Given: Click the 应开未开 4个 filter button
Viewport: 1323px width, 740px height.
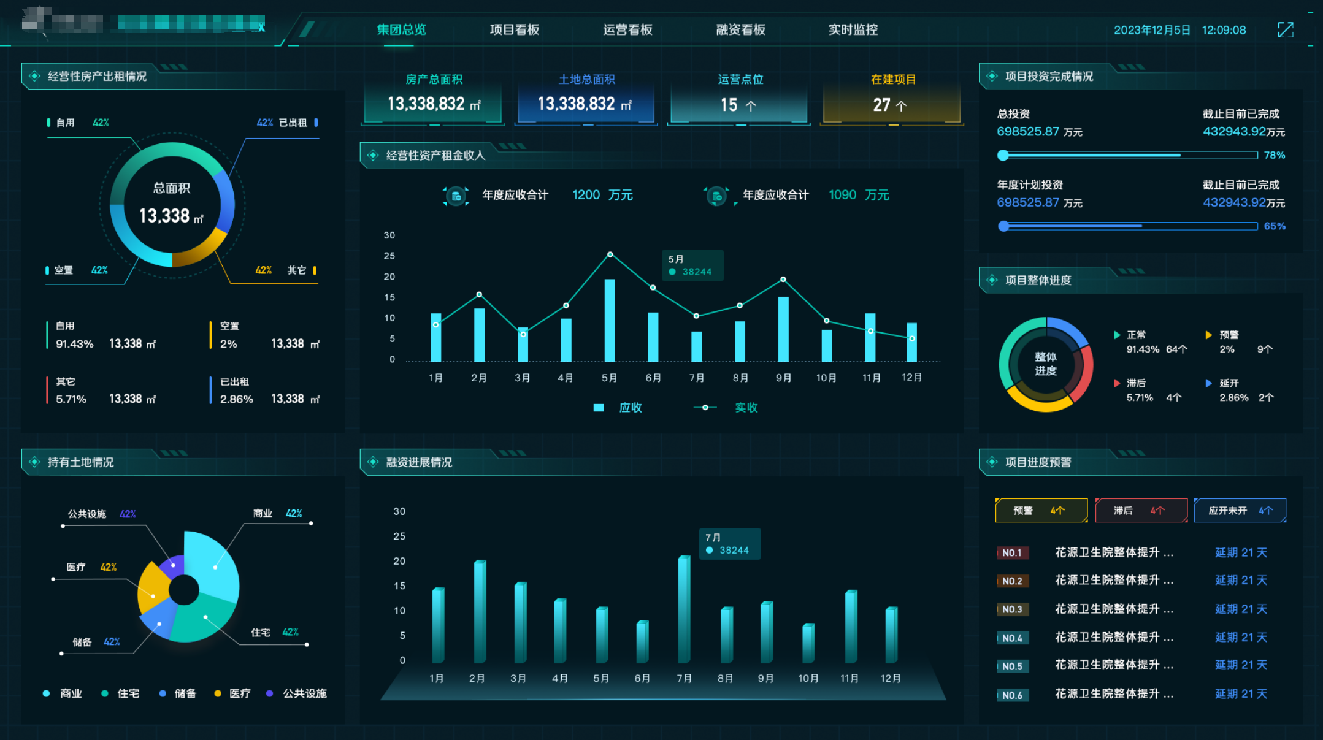Looking at the screenshot, I should [x=1240, y=510].
